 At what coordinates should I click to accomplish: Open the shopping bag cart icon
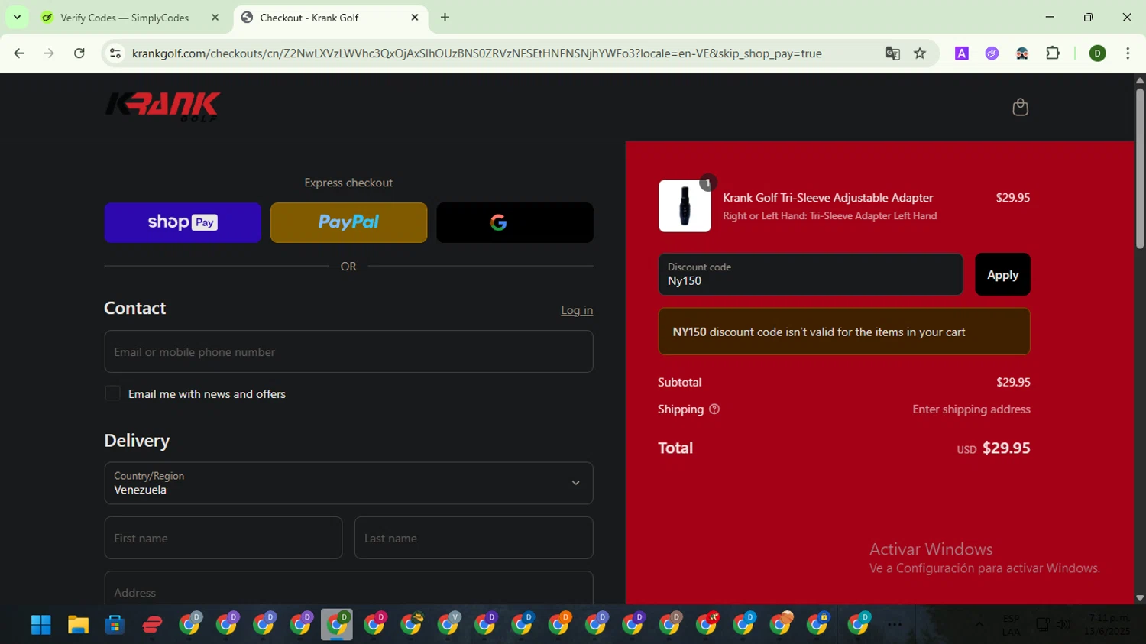tap(1020, 107)
